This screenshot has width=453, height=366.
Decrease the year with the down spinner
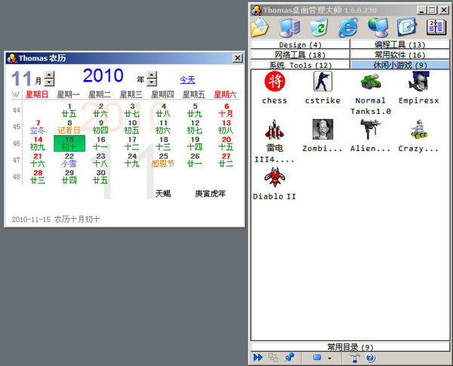(x=152, y=82)
